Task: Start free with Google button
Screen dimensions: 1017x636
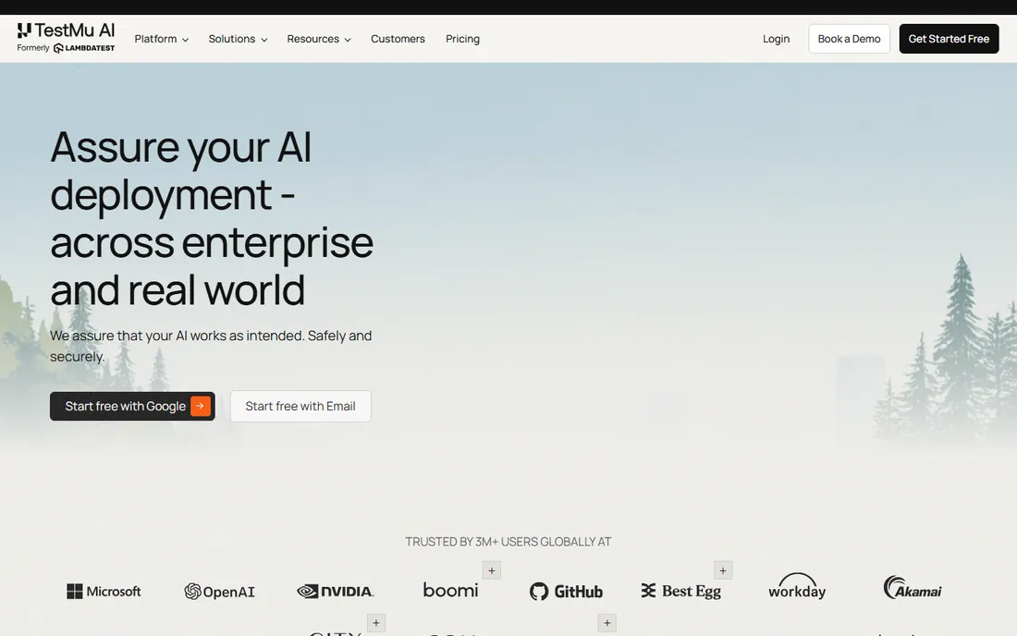Action: pyautogui.click(x=132, y=406)
